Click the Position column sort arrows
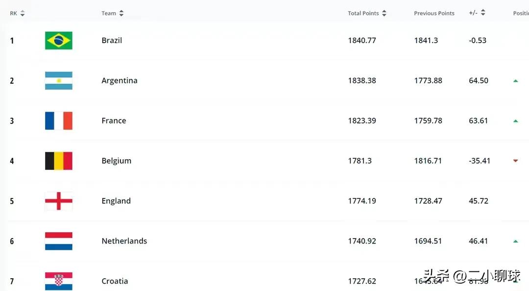Screen dimensions: 529x291 (x=527, y=13)
